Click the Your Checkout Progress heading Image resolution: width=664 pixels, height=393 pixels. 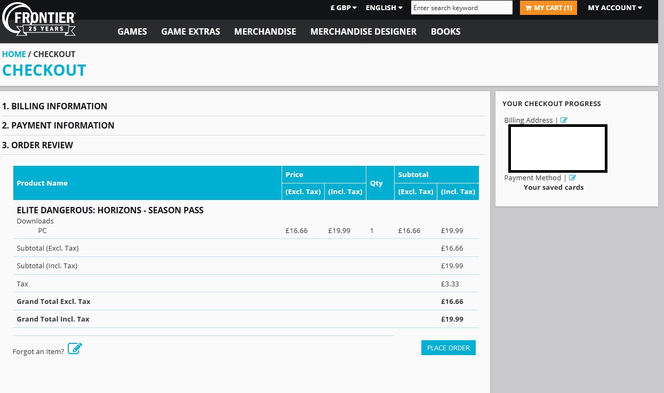(551, 103)
